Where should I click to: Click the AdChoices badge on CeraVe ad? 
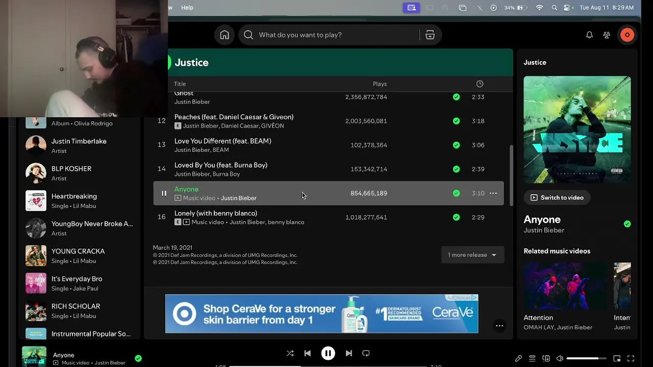(x=461, y=298)
